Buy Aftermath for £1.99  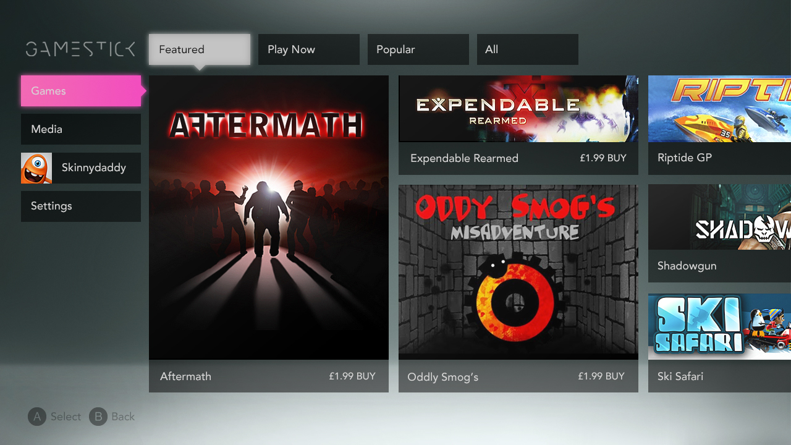coord(352,376)
